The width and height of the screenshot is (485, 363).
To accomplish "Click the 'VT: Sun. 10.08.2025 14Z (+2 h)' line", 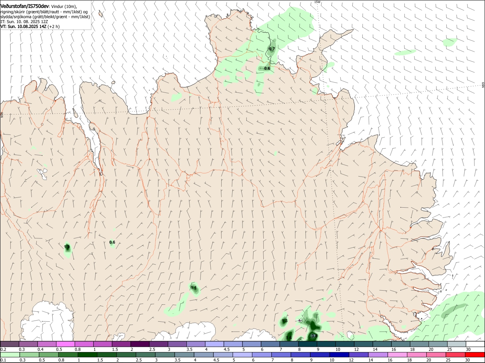I will [30, 27].
